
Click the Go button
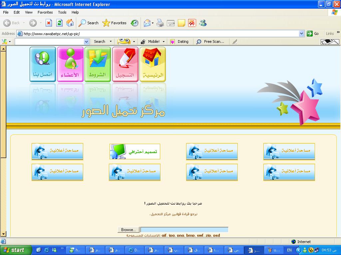pyautogui.click(x=313, y=34)
